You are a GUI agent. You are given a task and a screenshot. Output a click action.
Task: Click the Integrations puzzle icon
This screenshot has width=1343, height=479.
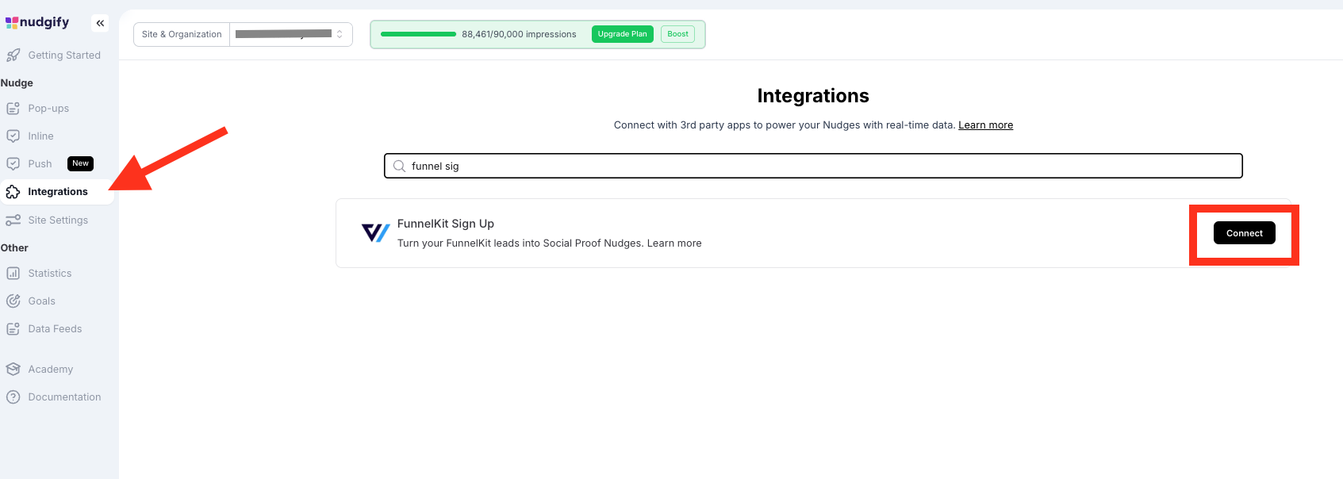point(13,192)
